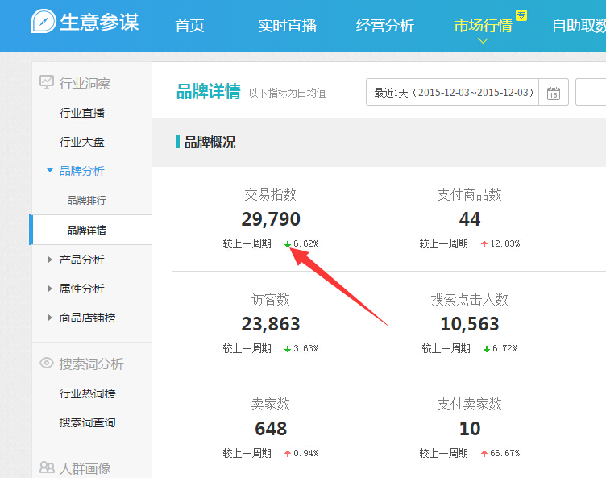
Task: Expand the 属性分析 tree arrow
Action: [x=50, y=289]
